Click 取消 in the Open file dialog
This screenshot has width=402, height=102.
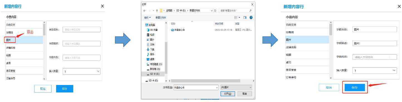click(x=245, y=94)
